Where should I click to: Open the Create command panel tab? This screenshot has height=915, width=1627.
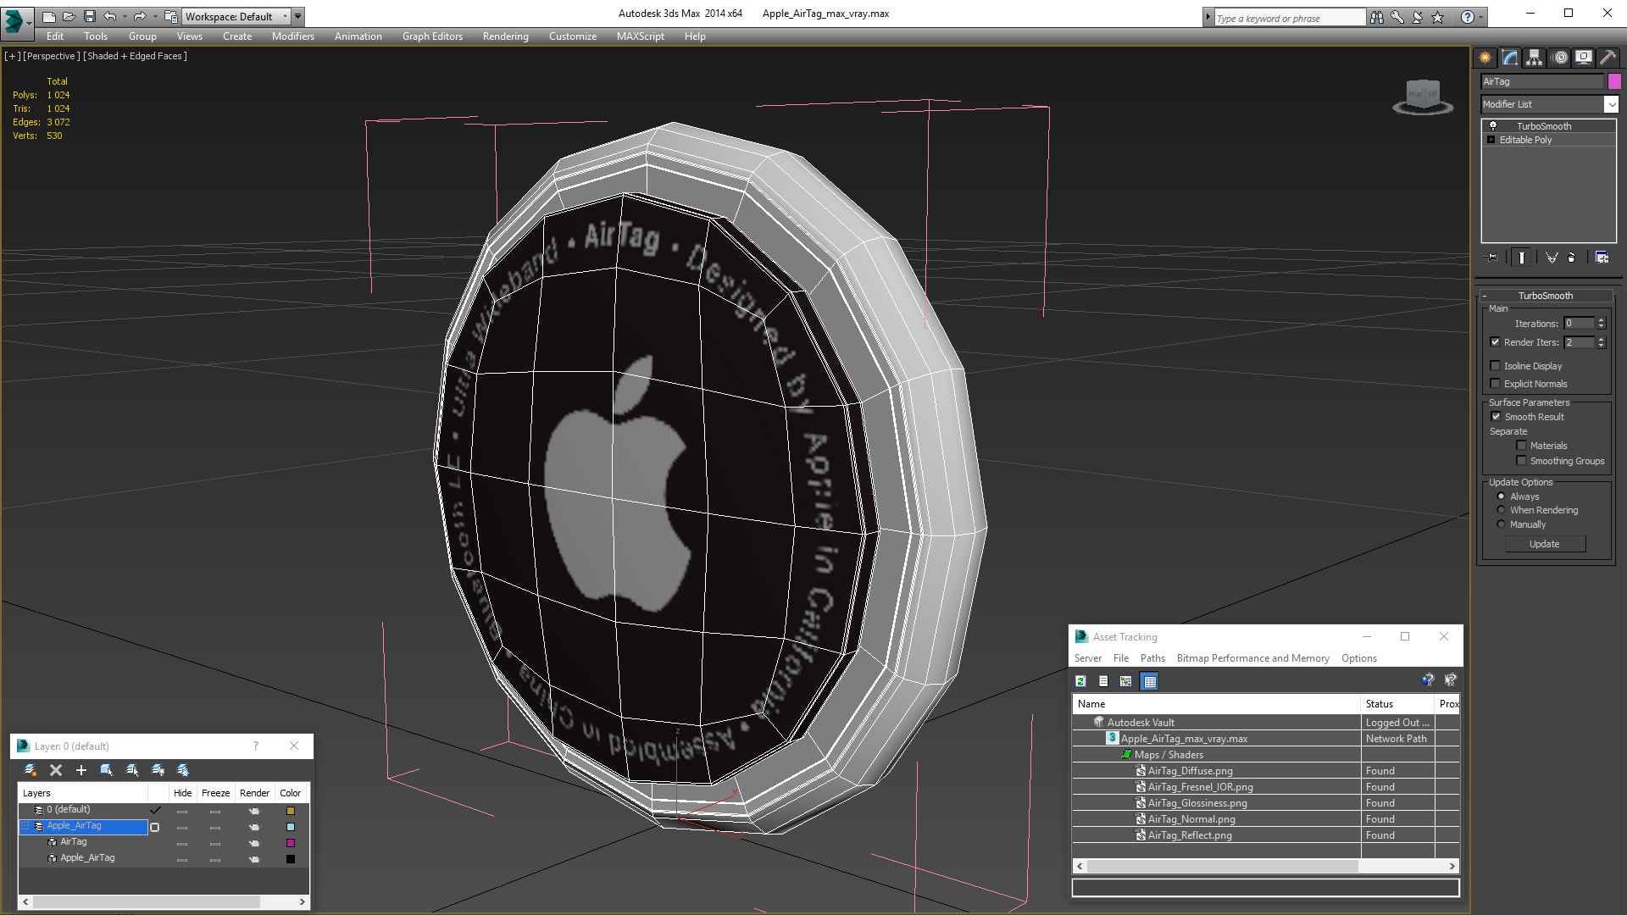tap(1485, 58)
